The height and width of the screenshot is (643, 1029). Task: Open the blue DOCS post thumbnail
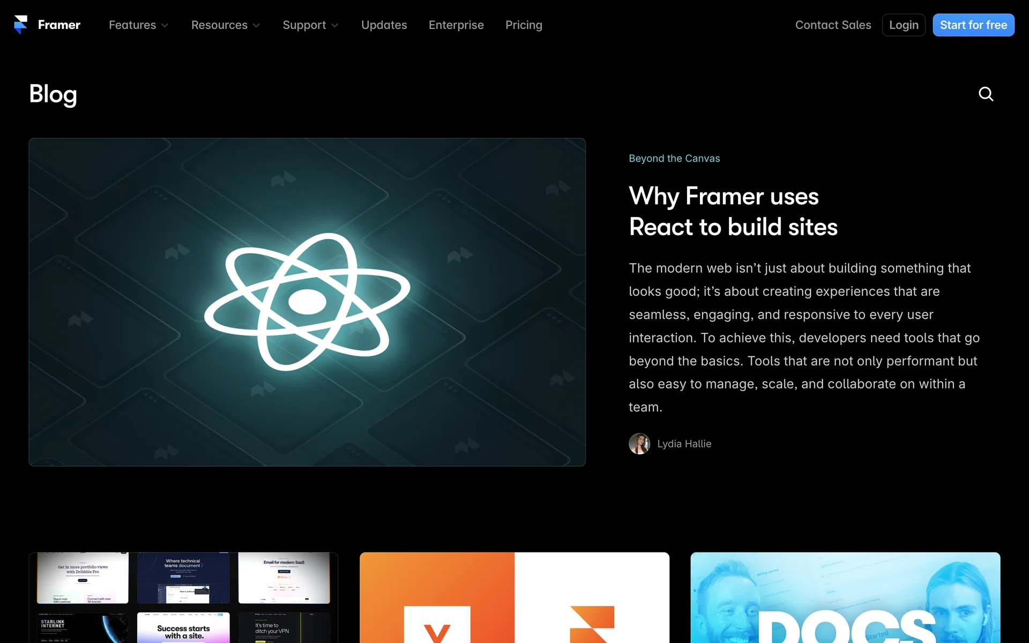(x=845, y=597)
